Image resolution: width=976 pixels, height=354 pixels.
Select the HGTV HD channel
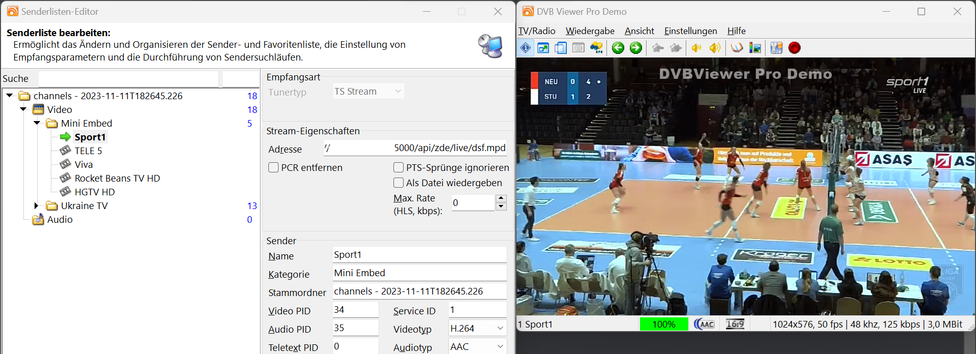(x=95, y=192)
